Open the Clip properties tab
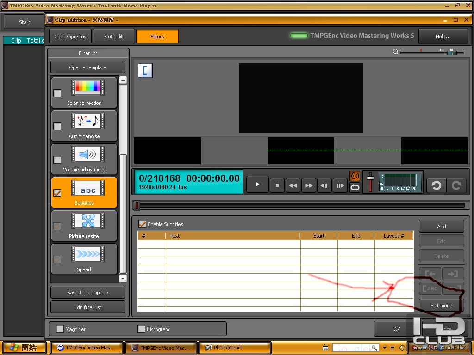 pos(70,37)
